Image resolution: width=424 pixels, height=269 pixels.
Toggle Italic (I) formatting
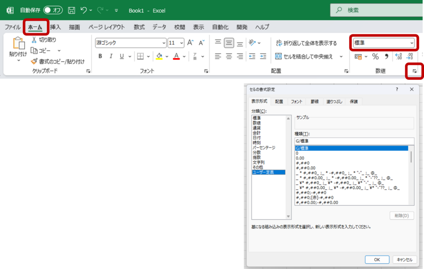[x=111, y=56]
